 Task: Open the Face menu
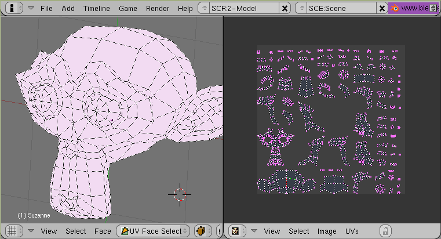103,231
